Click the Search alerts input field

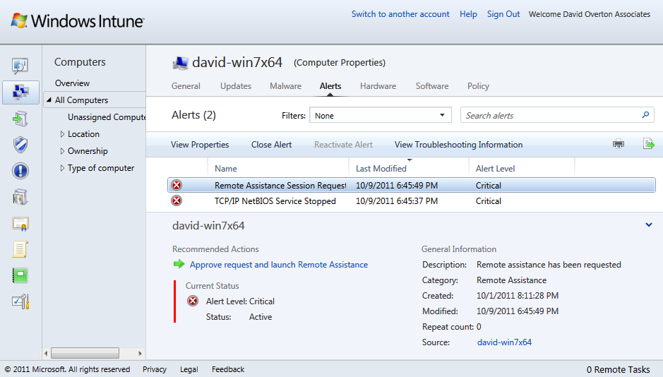[x=557, y=115]
